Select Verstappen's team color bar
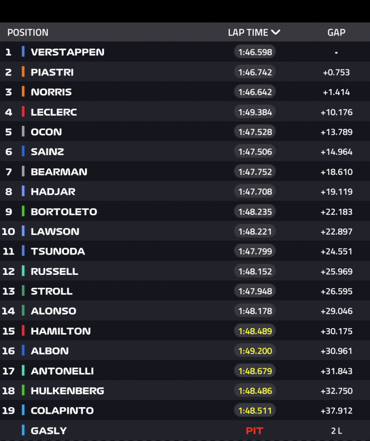 (x=23, y=52)
